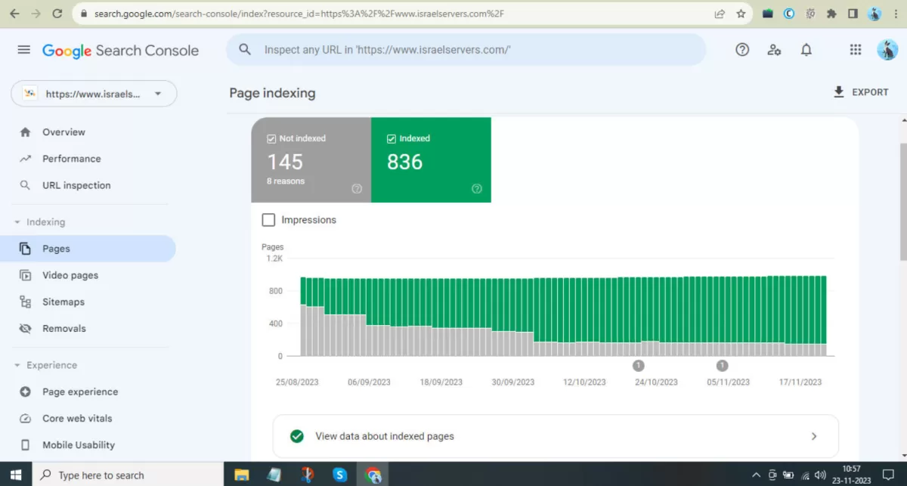The image size is (907, 486).
Task: Click the share page icon in address bar
Action: pyautogui.click(x=720, y=14)
